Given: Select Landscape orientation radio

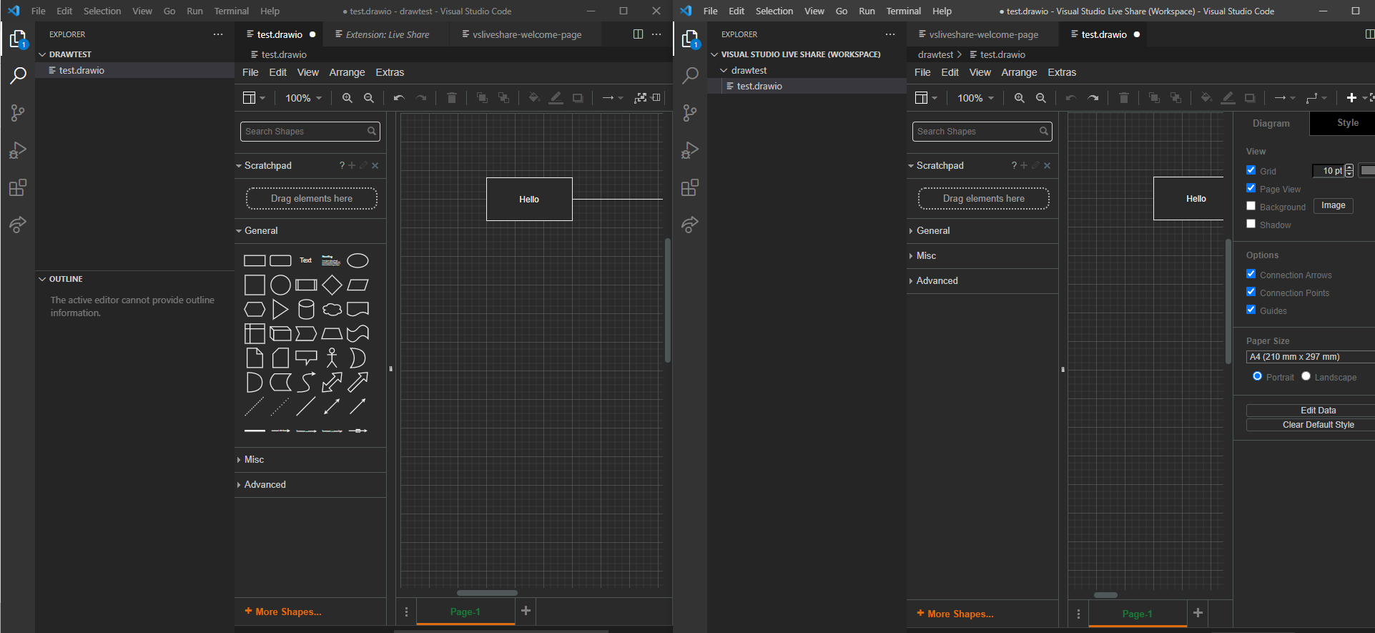Looking at the screenshot, I should [1306, 376].
